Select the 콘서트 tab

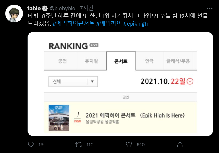click(x=121, y=61)
